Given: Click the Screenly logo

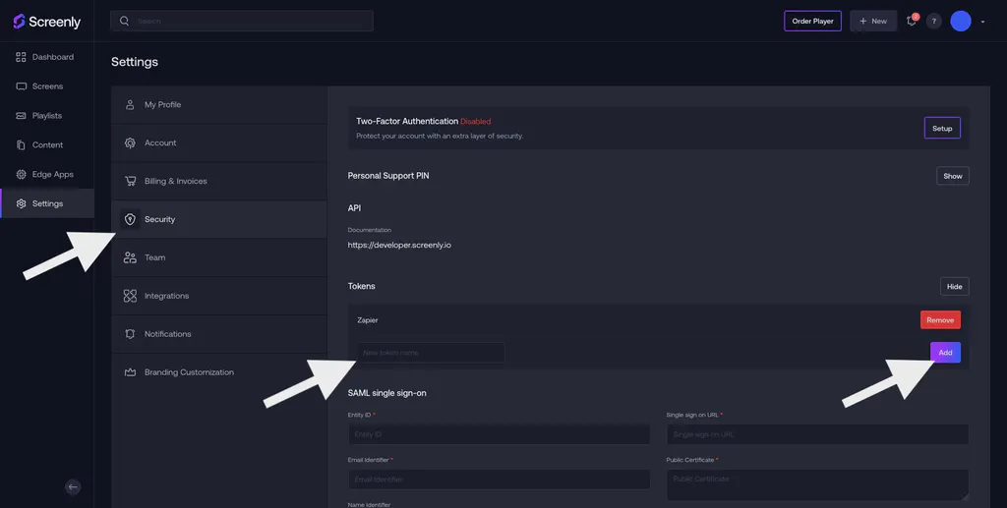Looking at the screenshot, I should click(x=47, y=22).
